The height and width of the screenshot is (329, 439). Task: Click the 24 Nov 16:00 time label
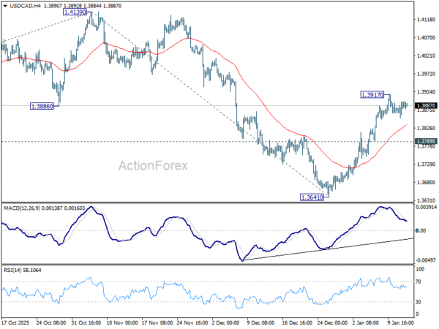coord(192,323)
